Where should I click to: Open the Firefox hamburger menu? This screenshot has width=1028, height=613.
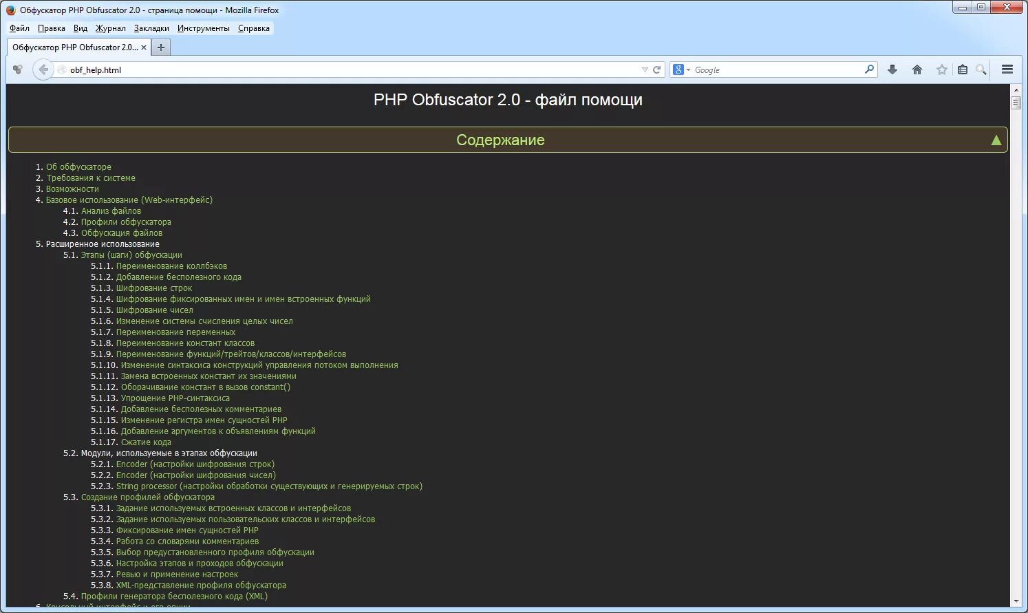tap(1007, 69)
